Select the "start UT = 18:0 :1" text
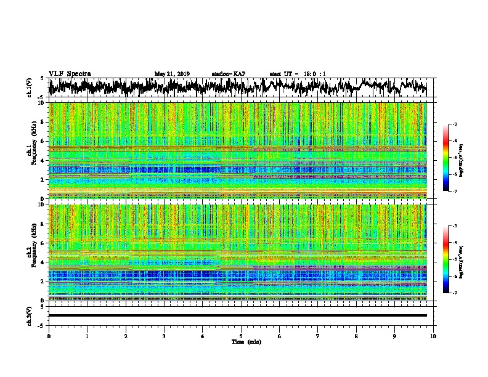Image resolution: width=488 pixels, height=377 pixels. click(298, 74)
